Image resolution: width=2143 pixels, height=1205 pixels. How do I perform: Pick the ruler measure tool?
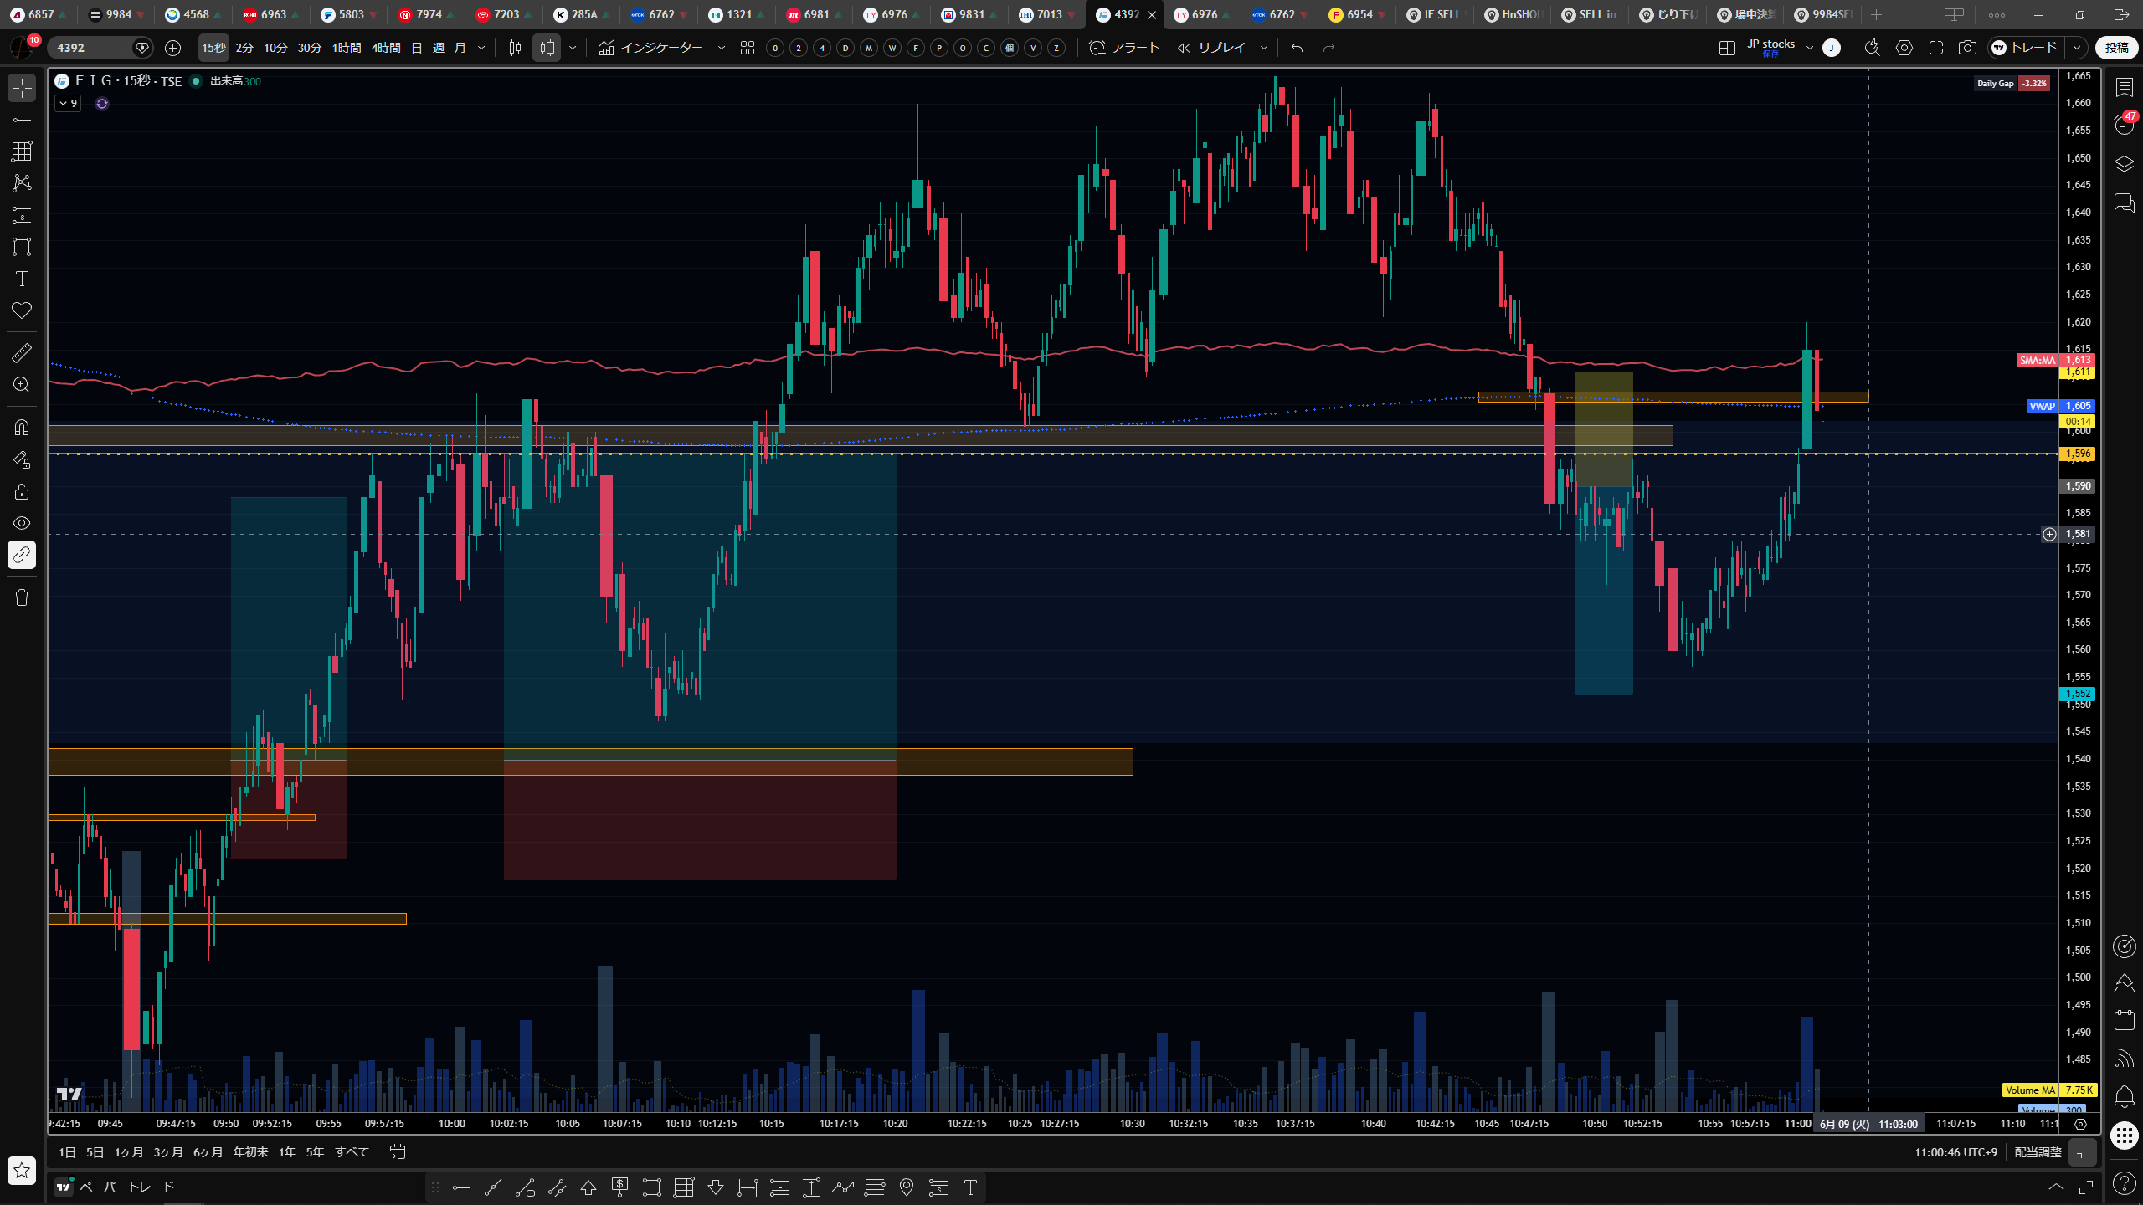pyautogui.click(x=22, y=352)
